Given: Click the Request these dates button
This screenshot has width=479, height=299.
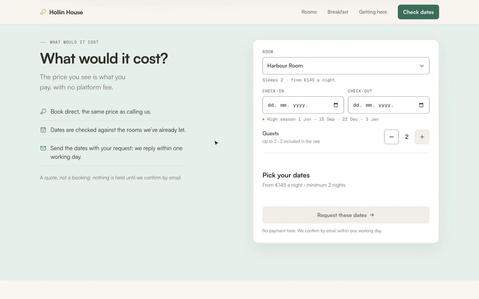Looking at the screenshot, I should pos(346,215).
